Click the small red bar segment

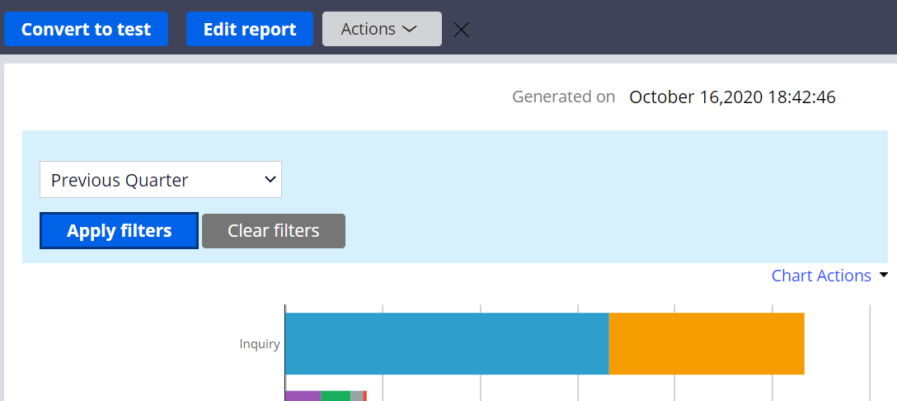364,396
